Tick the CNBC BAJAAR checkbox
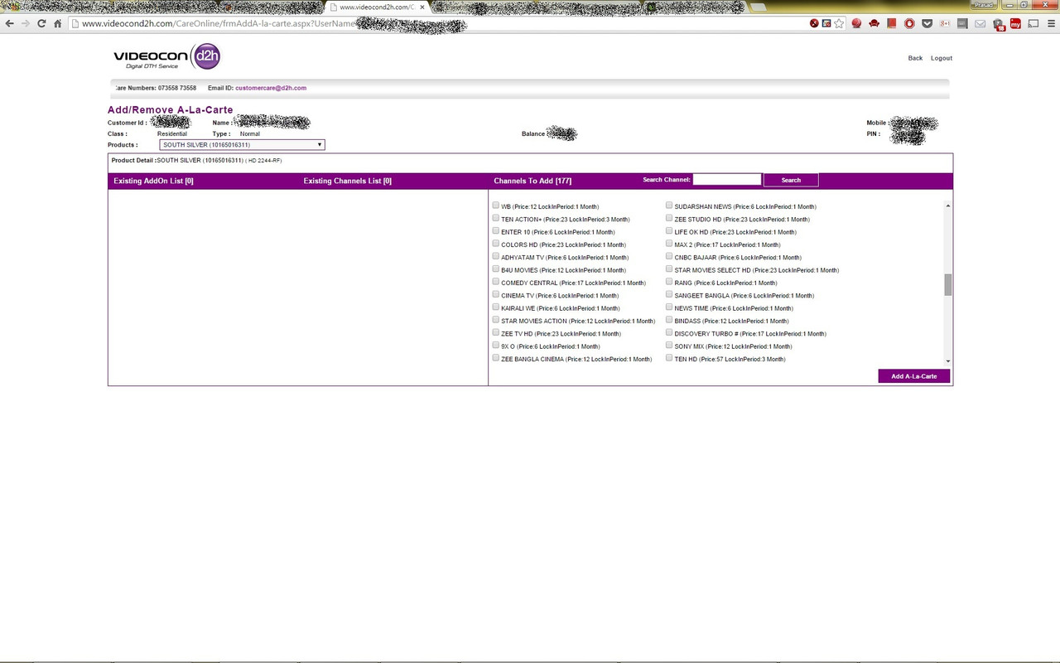 (669, 257)
